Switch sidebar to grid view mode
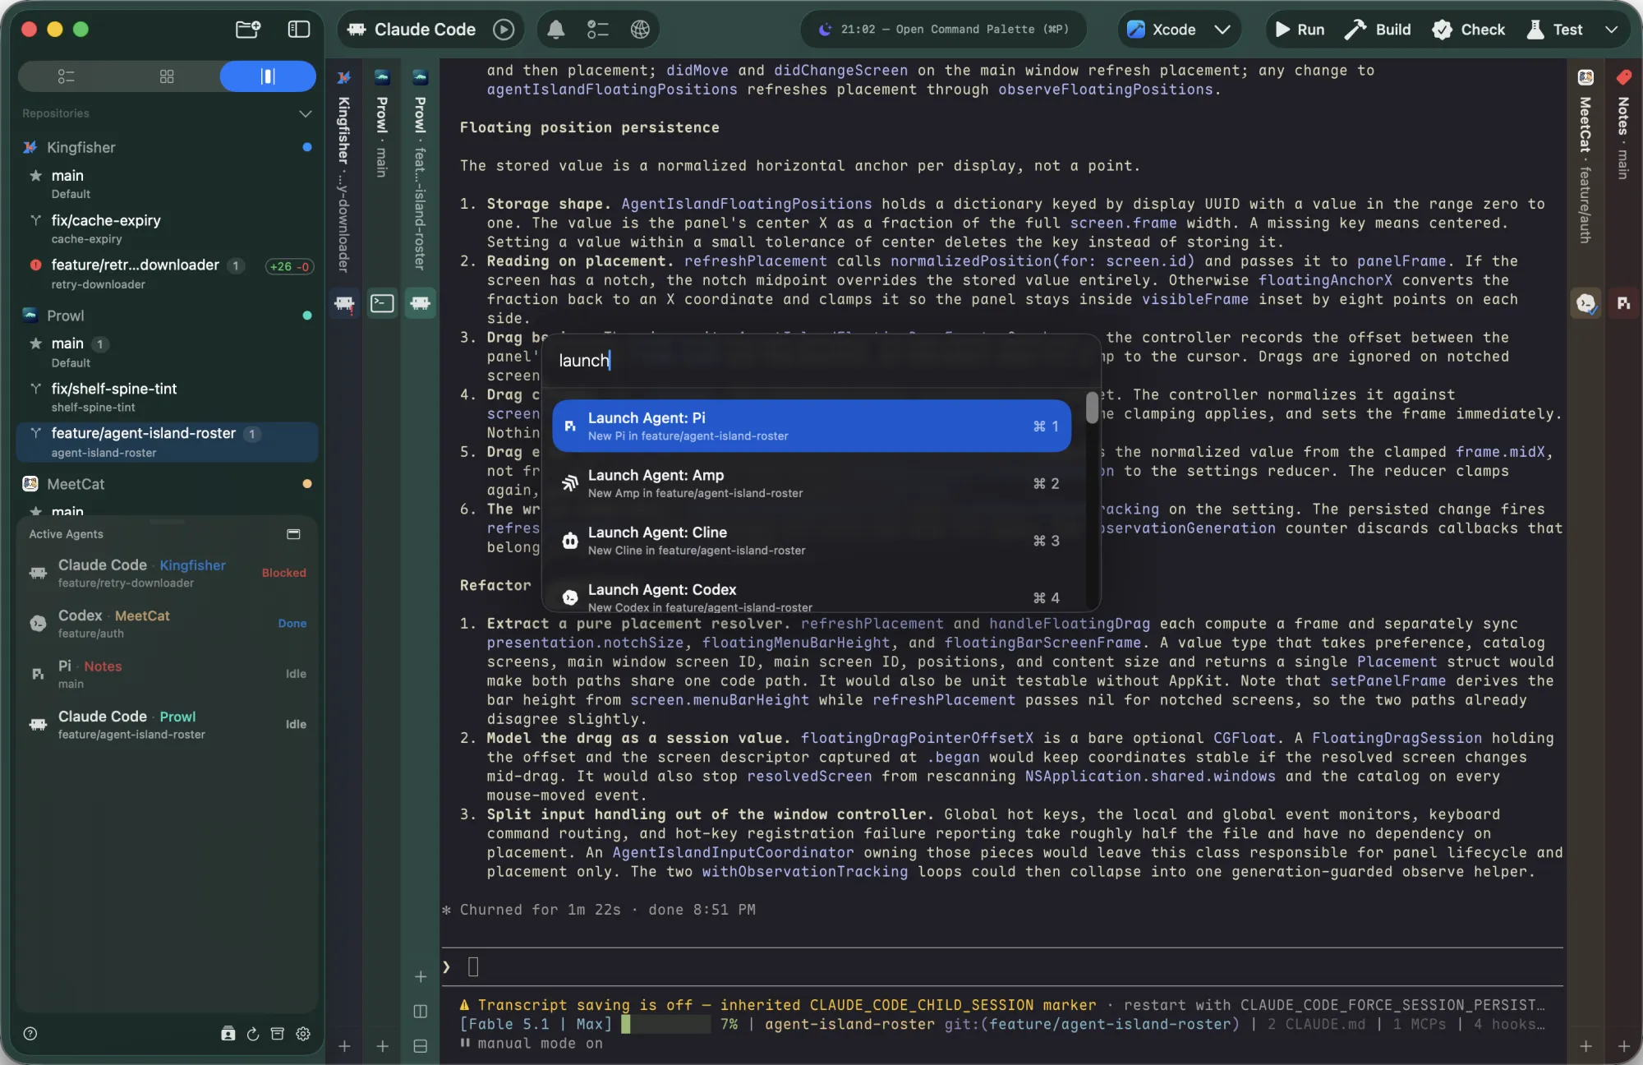Image resolution: width=1643 pixels, height=1065 pixels. (167, 76)
